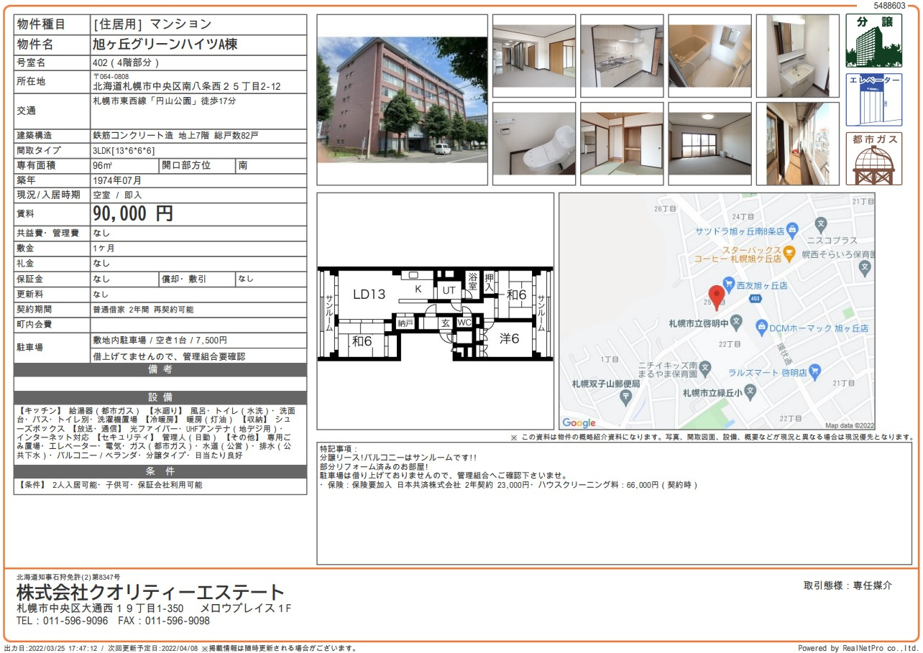
Task: Click the LD13 room in floor plan
Action: [369, 294]
